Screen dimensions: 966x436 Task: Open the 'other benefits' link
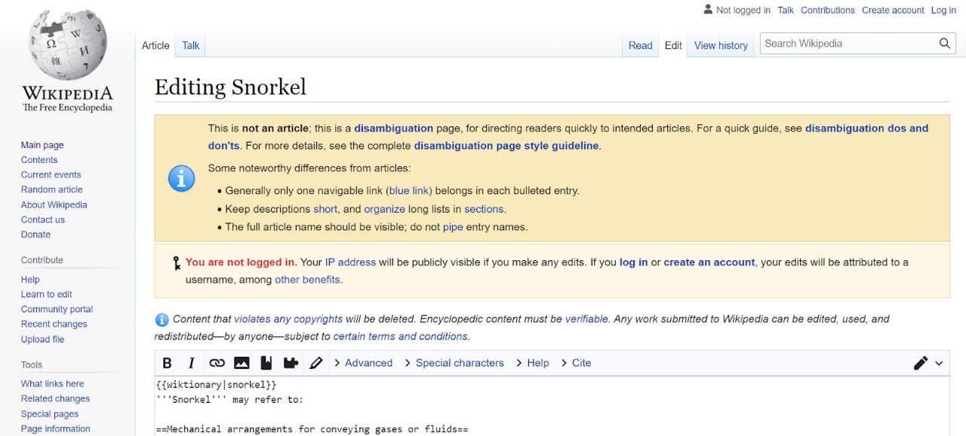[308, 280]
